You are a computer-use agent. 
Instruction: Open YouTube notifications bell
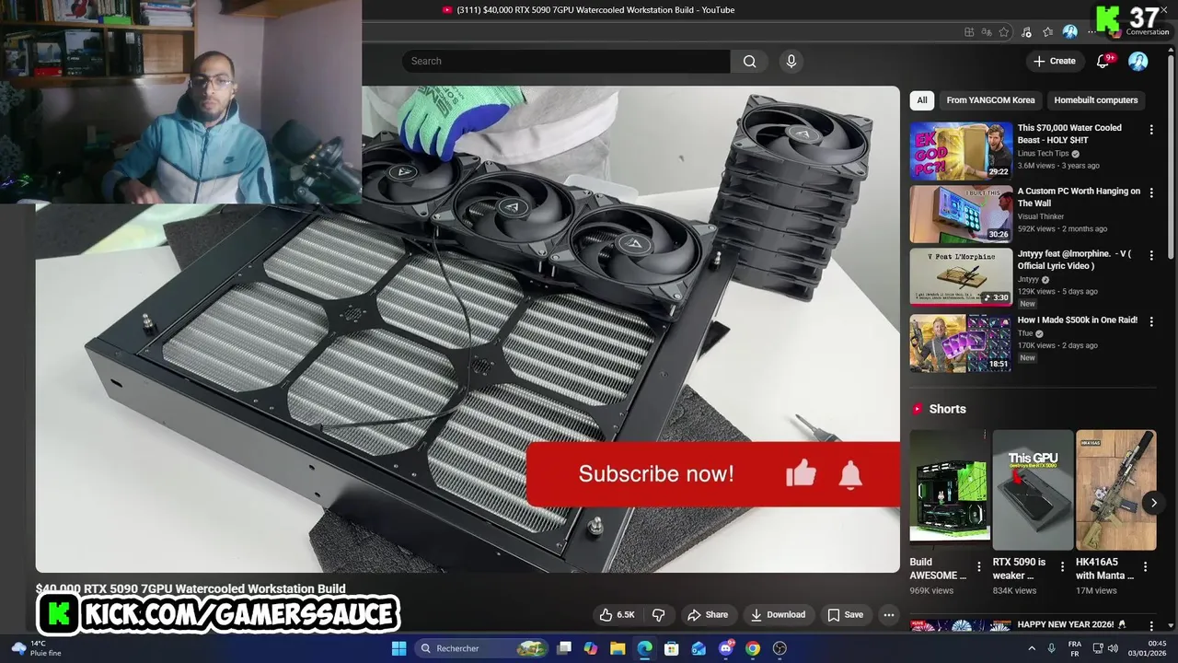coord(1103,61)
